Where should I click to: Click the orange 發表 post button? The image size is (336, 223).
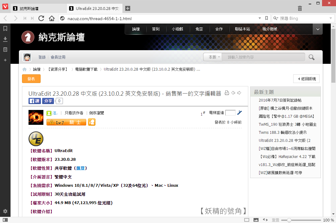tap(31, 79)
